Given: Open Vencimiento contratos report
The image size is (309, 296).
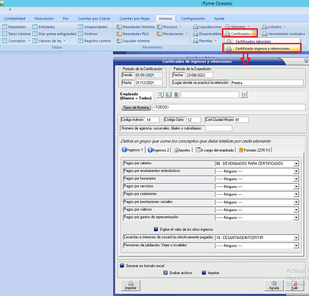Looking at the screenshot, I should tap(283, 34).
